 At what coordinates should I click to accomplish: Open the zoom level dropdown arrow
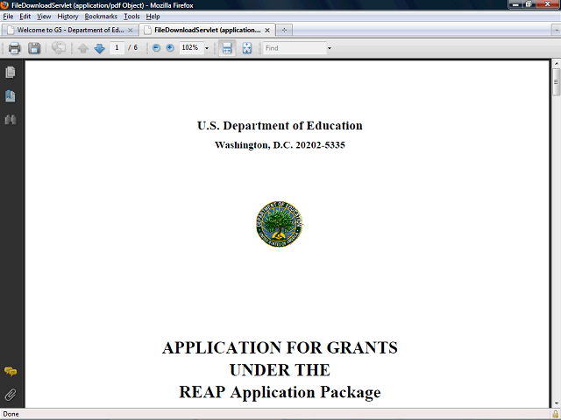[207, 48]
